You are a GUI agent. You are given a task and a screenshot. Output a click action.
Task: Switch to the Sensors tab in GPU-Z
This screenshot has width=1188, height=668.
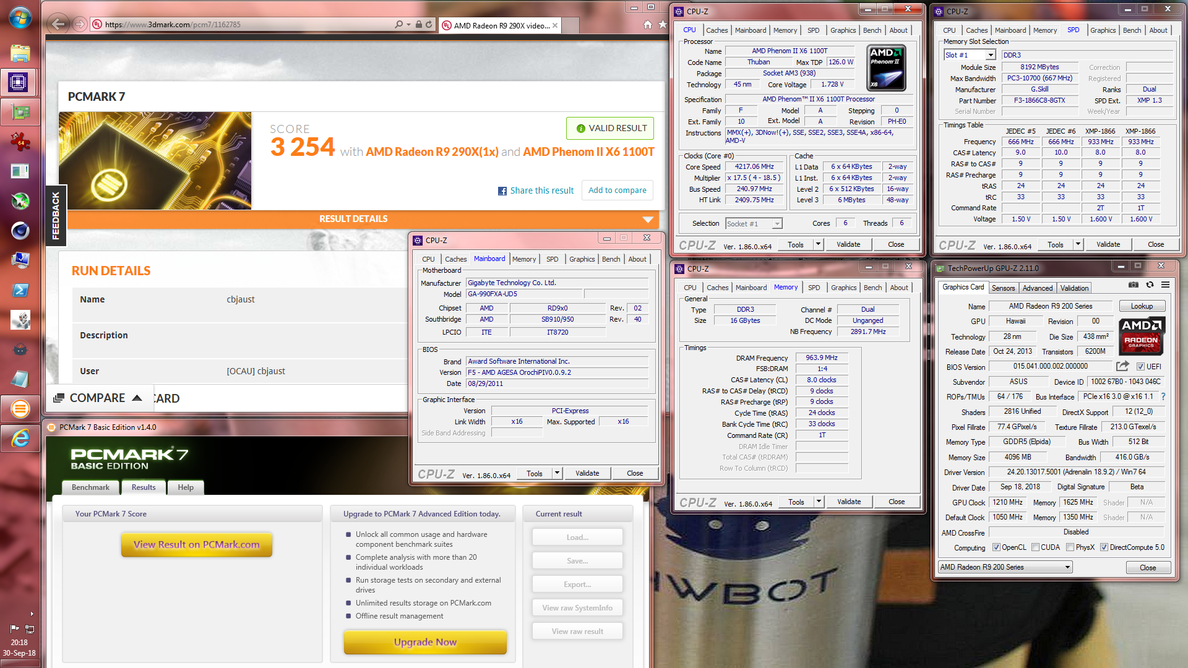tap(1003, 288)
